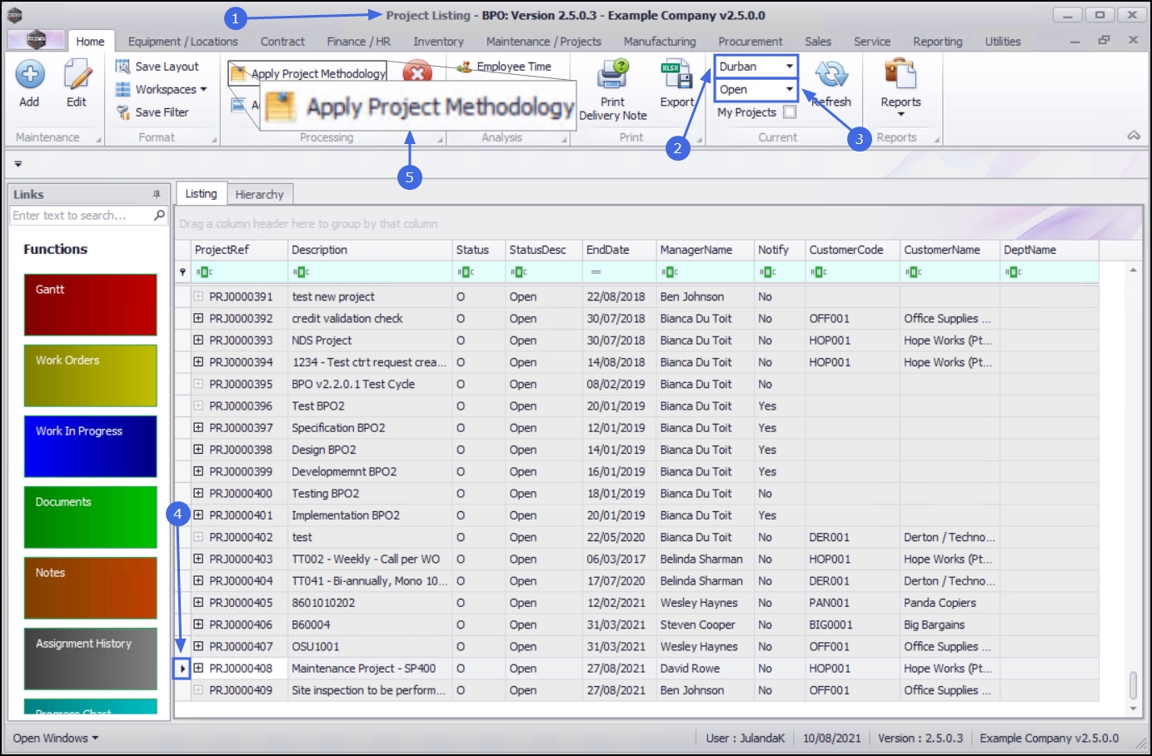1152x756 pixels.
Task: Switch to the Hierarchy tab
Action: point(259,194)
